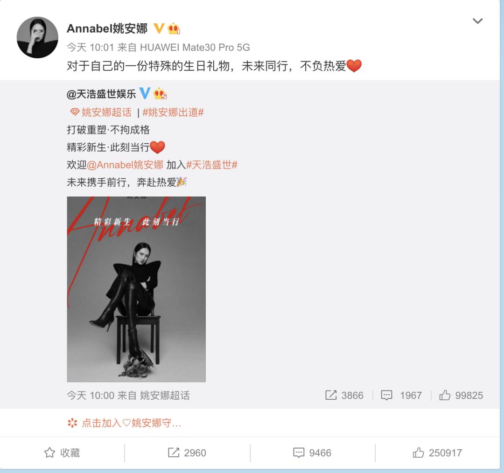Open comments showing 9466
The height and width of the screenshot is (473, 504).
[x=312, y=453]
